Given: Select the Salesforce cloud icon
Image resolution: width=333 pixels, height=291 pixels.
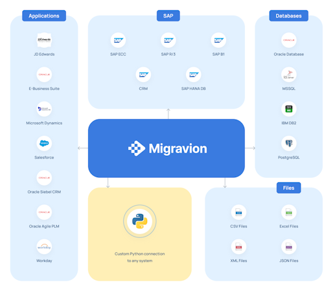Looking at the screenshot, I should [x=44, y=144].
